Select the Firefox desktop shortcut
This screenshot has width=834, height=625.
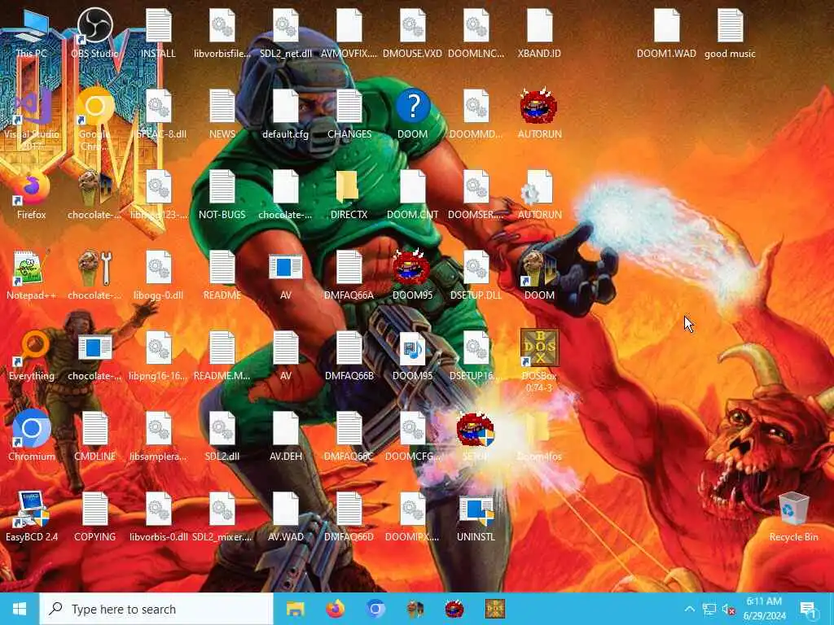click(32, 194)
